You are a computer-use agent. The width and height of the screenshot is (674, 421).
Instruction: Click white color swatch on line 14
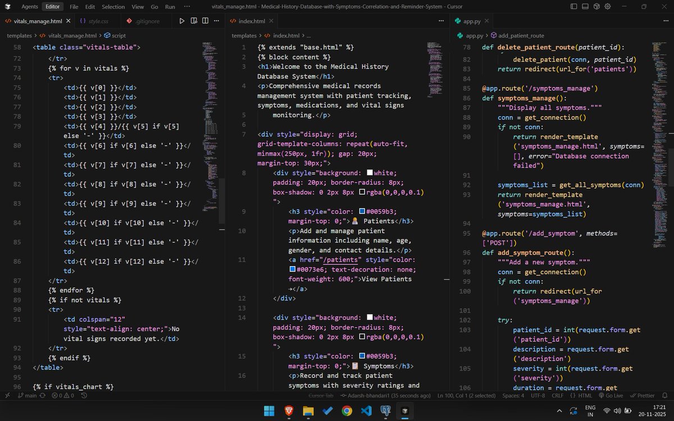pos(370,318)
